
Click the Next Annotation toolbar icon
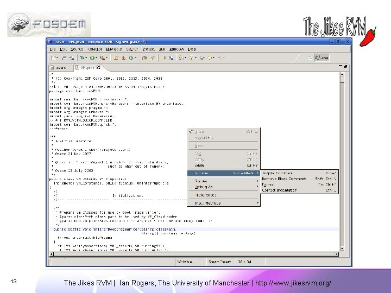[x=181, y=58]
